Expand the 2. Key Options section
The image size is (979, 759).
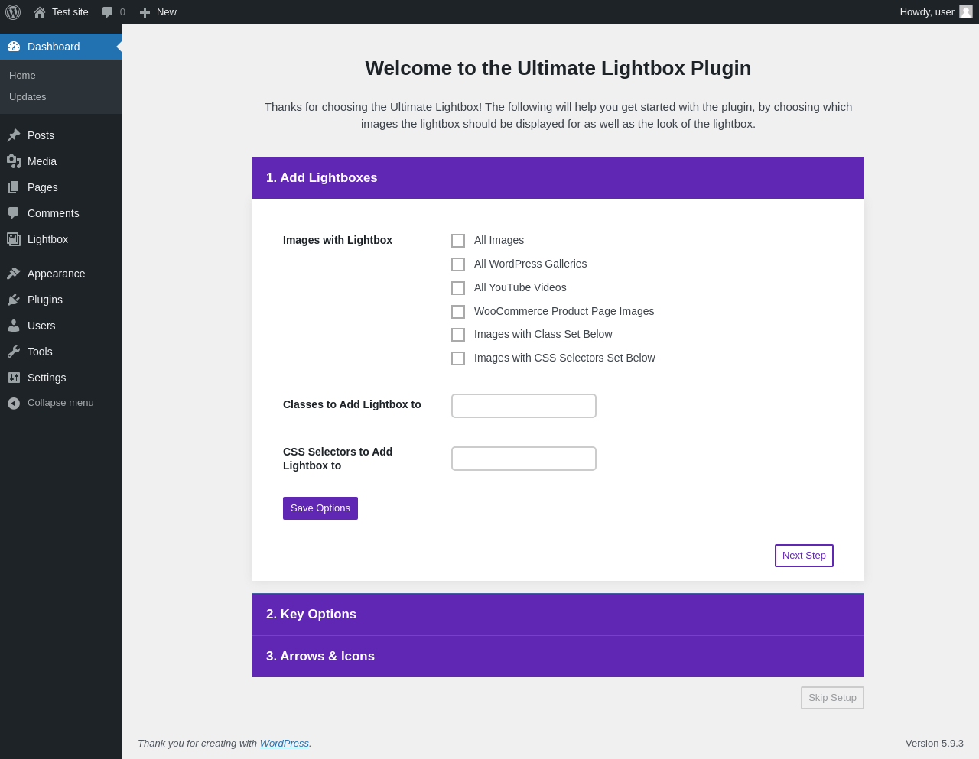pyautogui.click(x=558, y=615)
